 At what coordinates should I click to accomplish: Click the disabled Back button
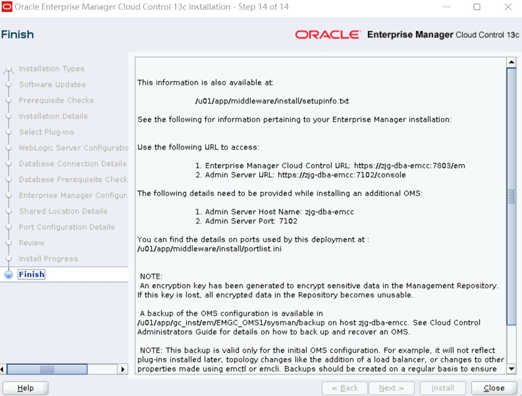(345, 388)
